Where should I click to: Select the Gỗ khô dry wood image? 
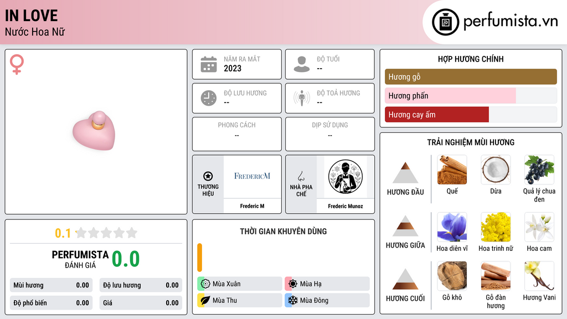[452, 276]
